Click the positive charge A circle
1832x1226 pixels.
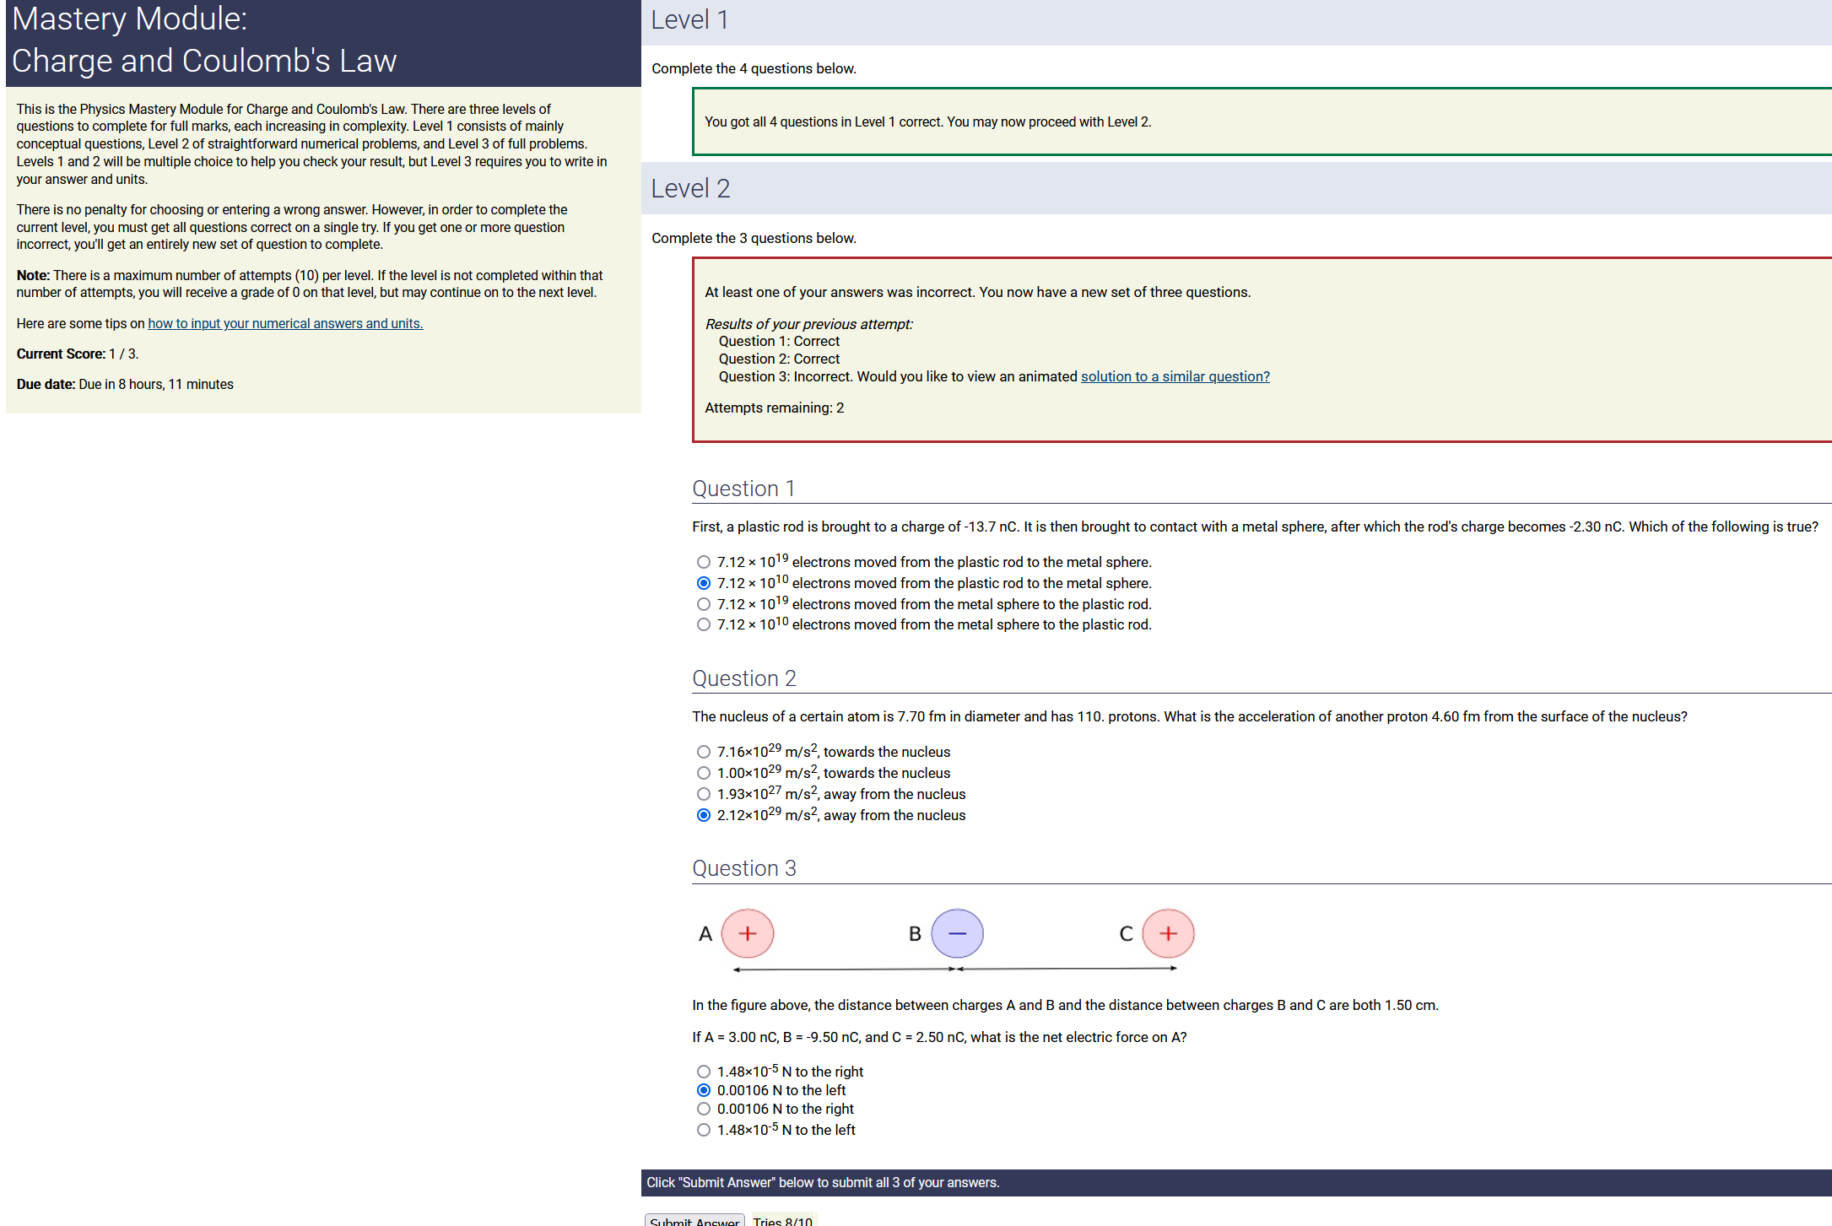point(748,933)
